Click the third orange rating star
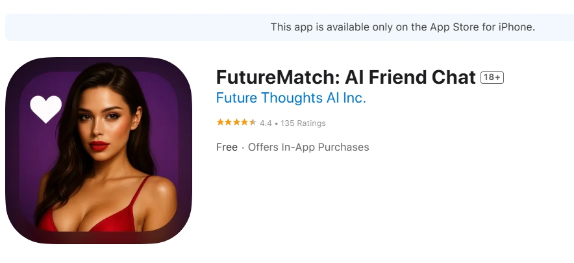This screenshot has width=574, height=263. 236,123
